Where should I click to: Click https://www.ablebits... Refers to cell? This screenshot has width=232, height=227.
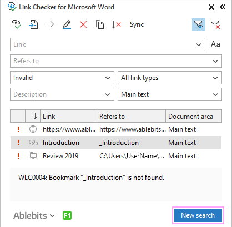click(x=133, y=129)
